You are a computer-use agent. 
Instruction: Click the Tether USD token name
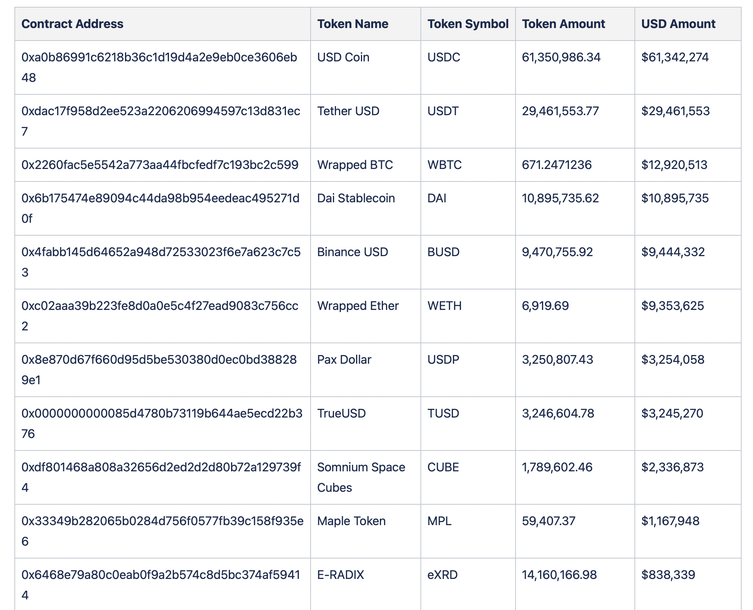(x=348, y=111)
